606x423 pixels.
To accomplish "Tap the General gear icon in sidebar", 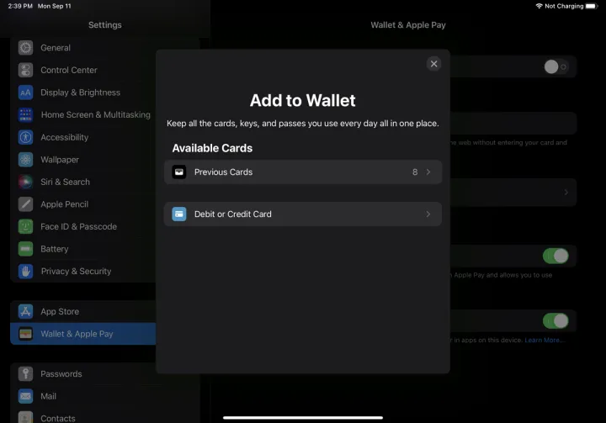I will 25,48.
